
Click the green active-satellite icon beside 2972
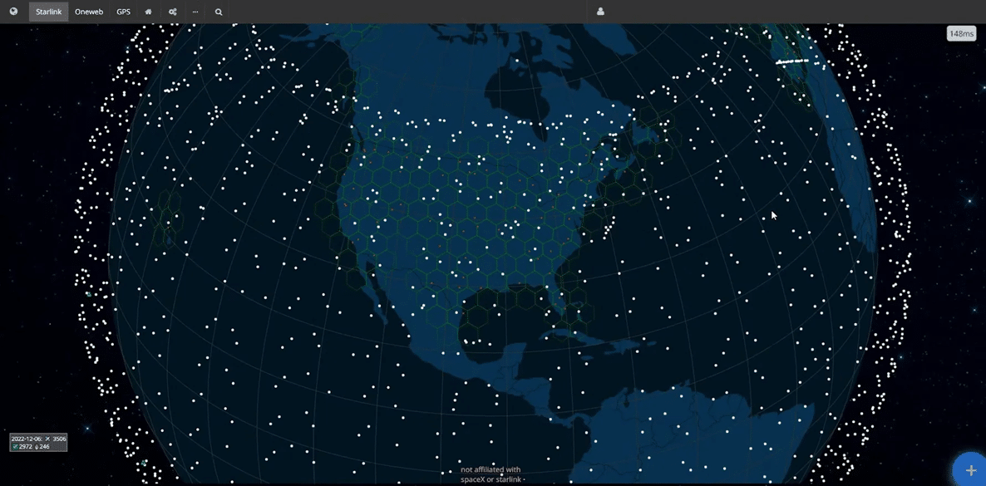coord(15,447)
